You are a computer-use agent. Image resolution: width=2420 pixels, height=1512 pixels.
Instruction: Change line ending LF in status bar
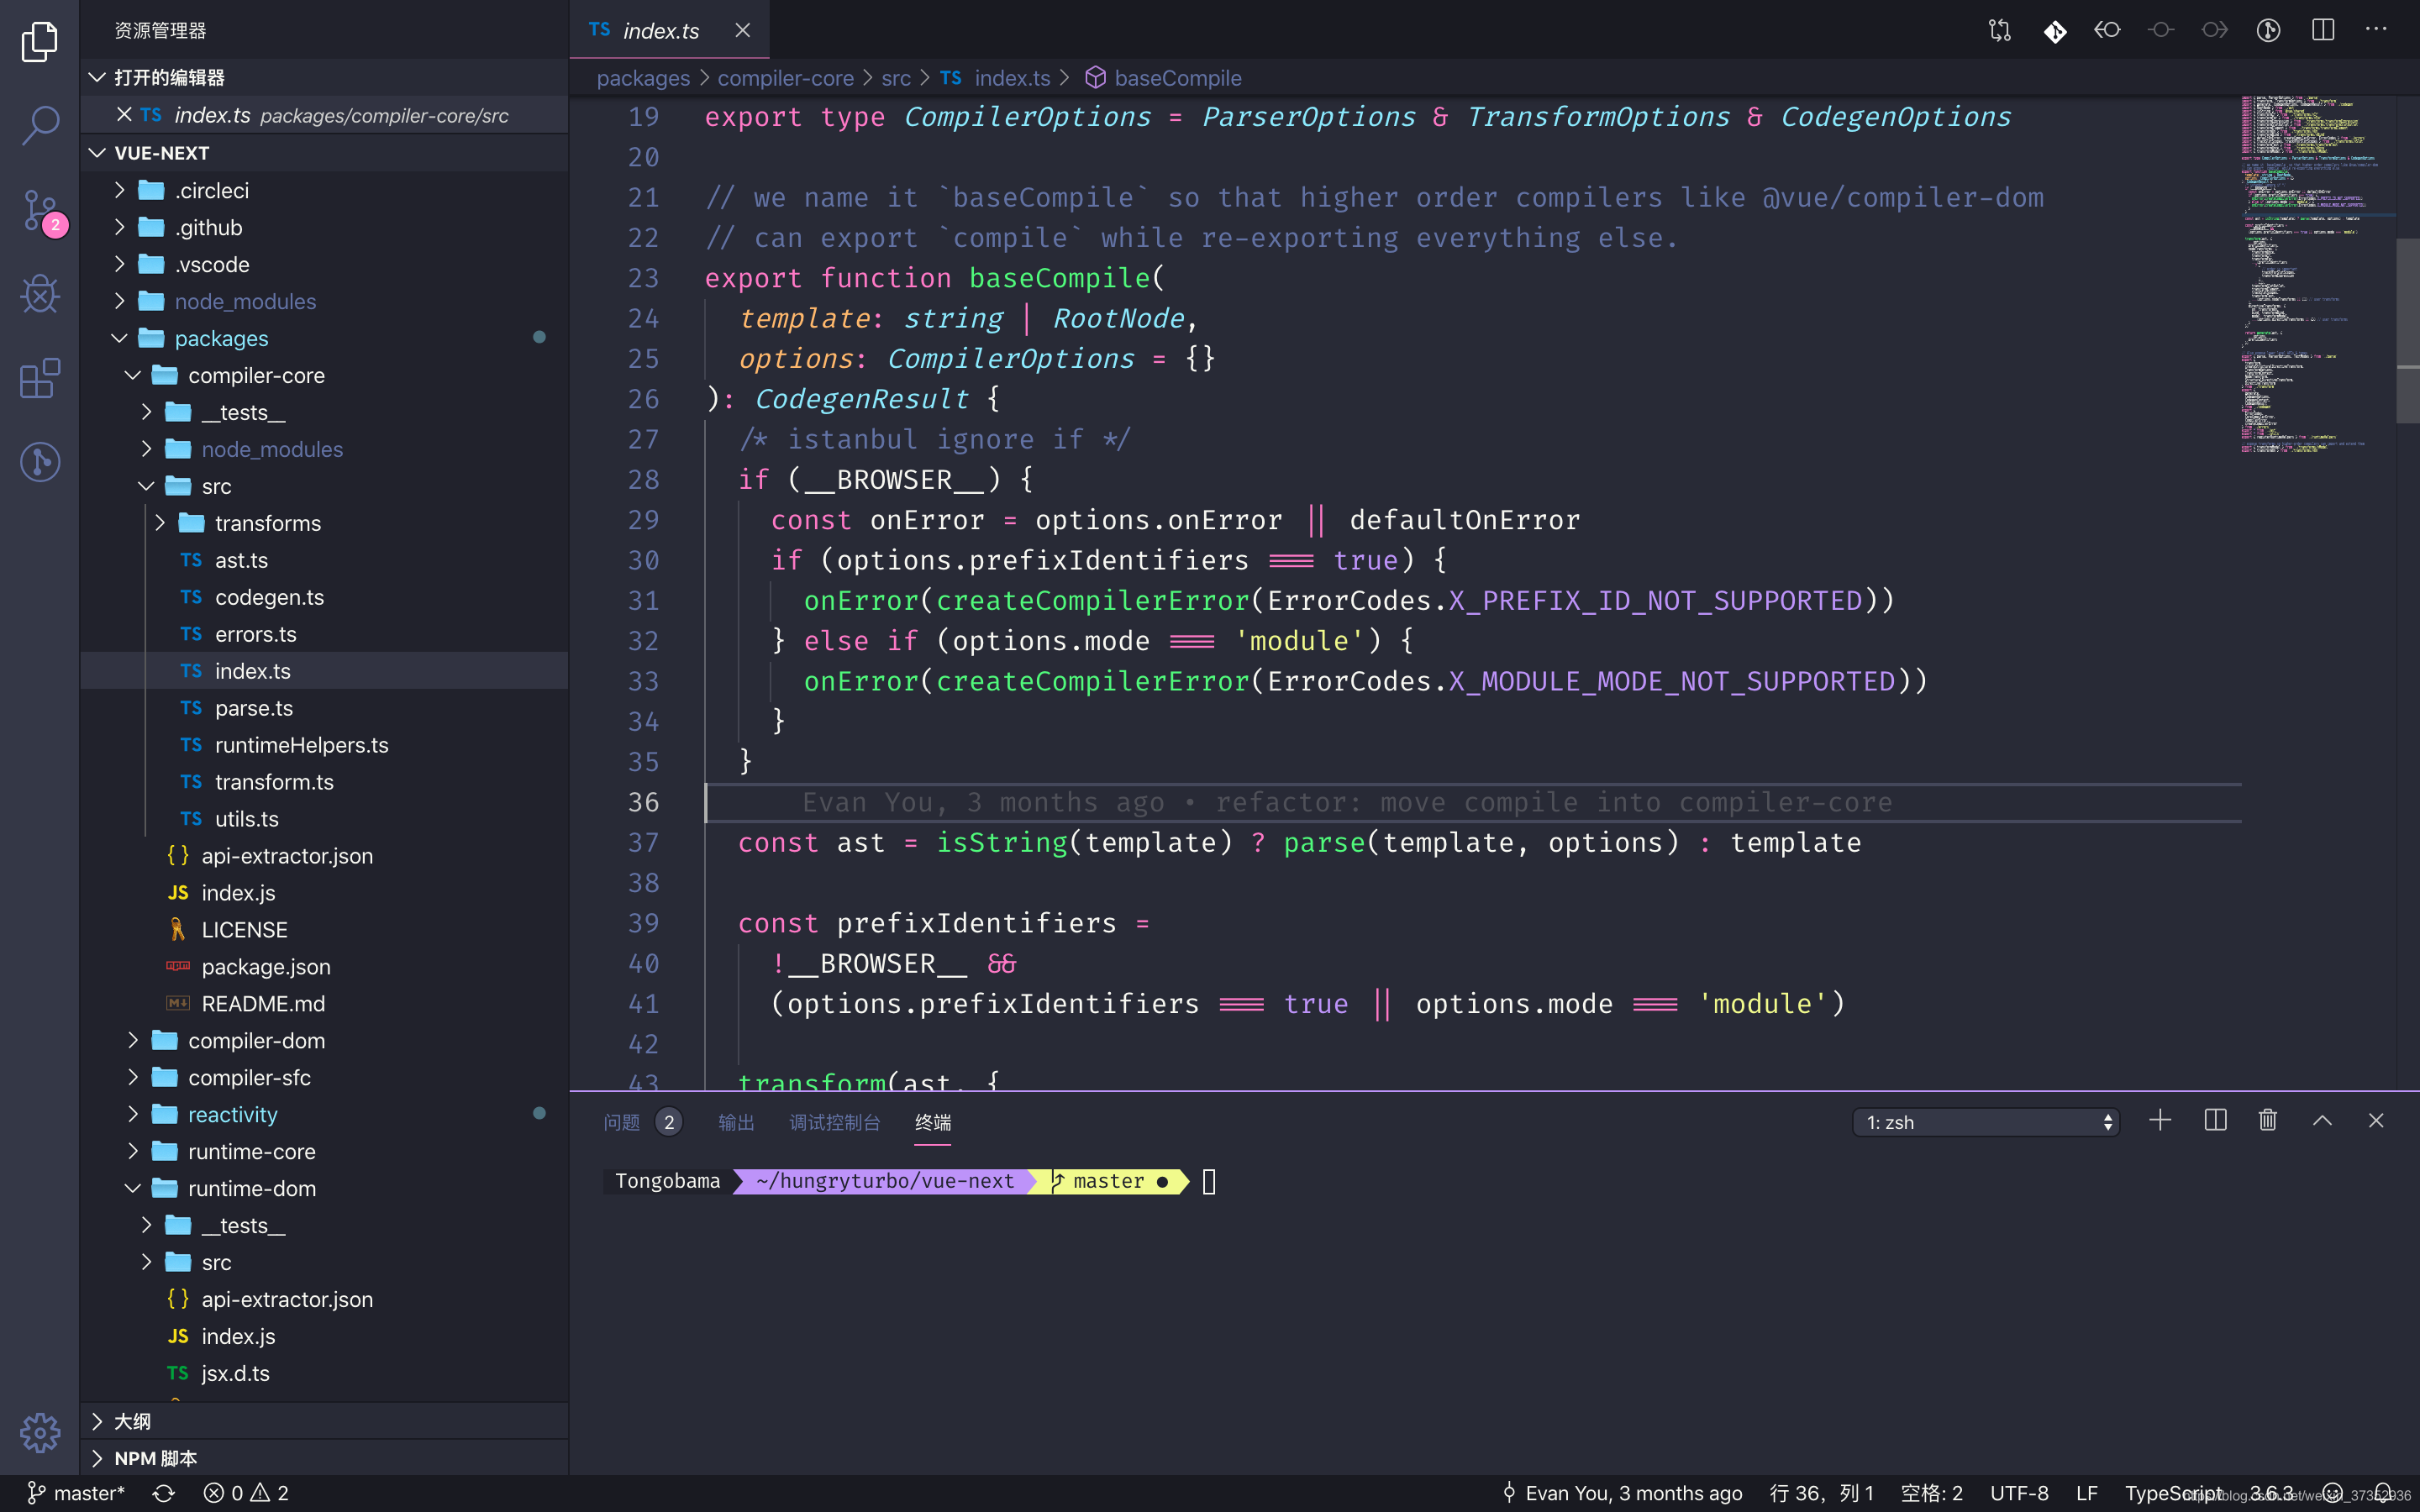[2086, 1493]
